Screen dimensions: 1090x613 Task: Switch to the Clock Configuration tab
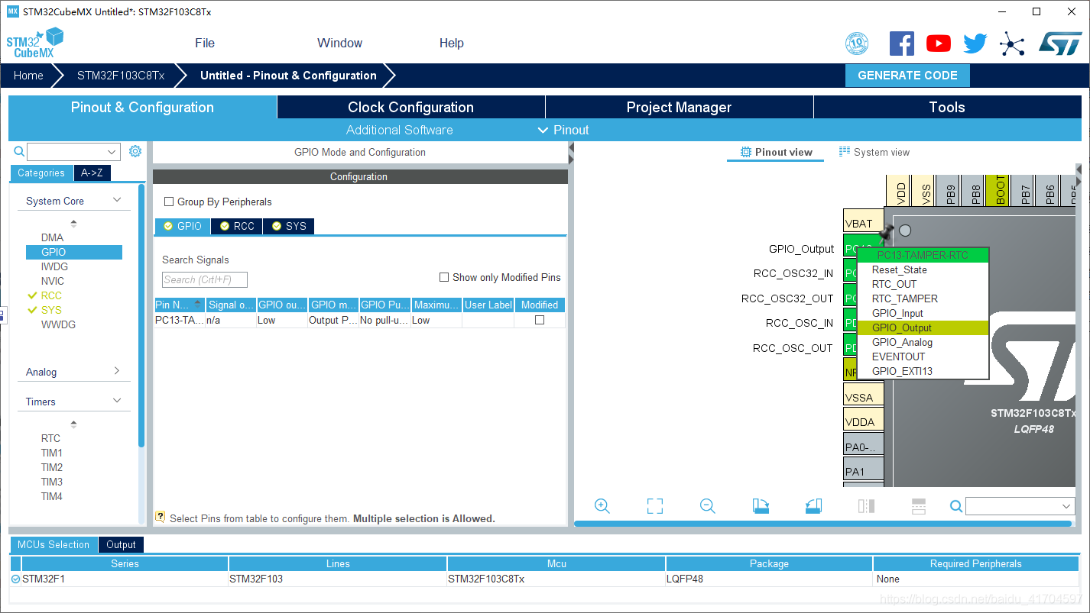(x=410, y=107)
